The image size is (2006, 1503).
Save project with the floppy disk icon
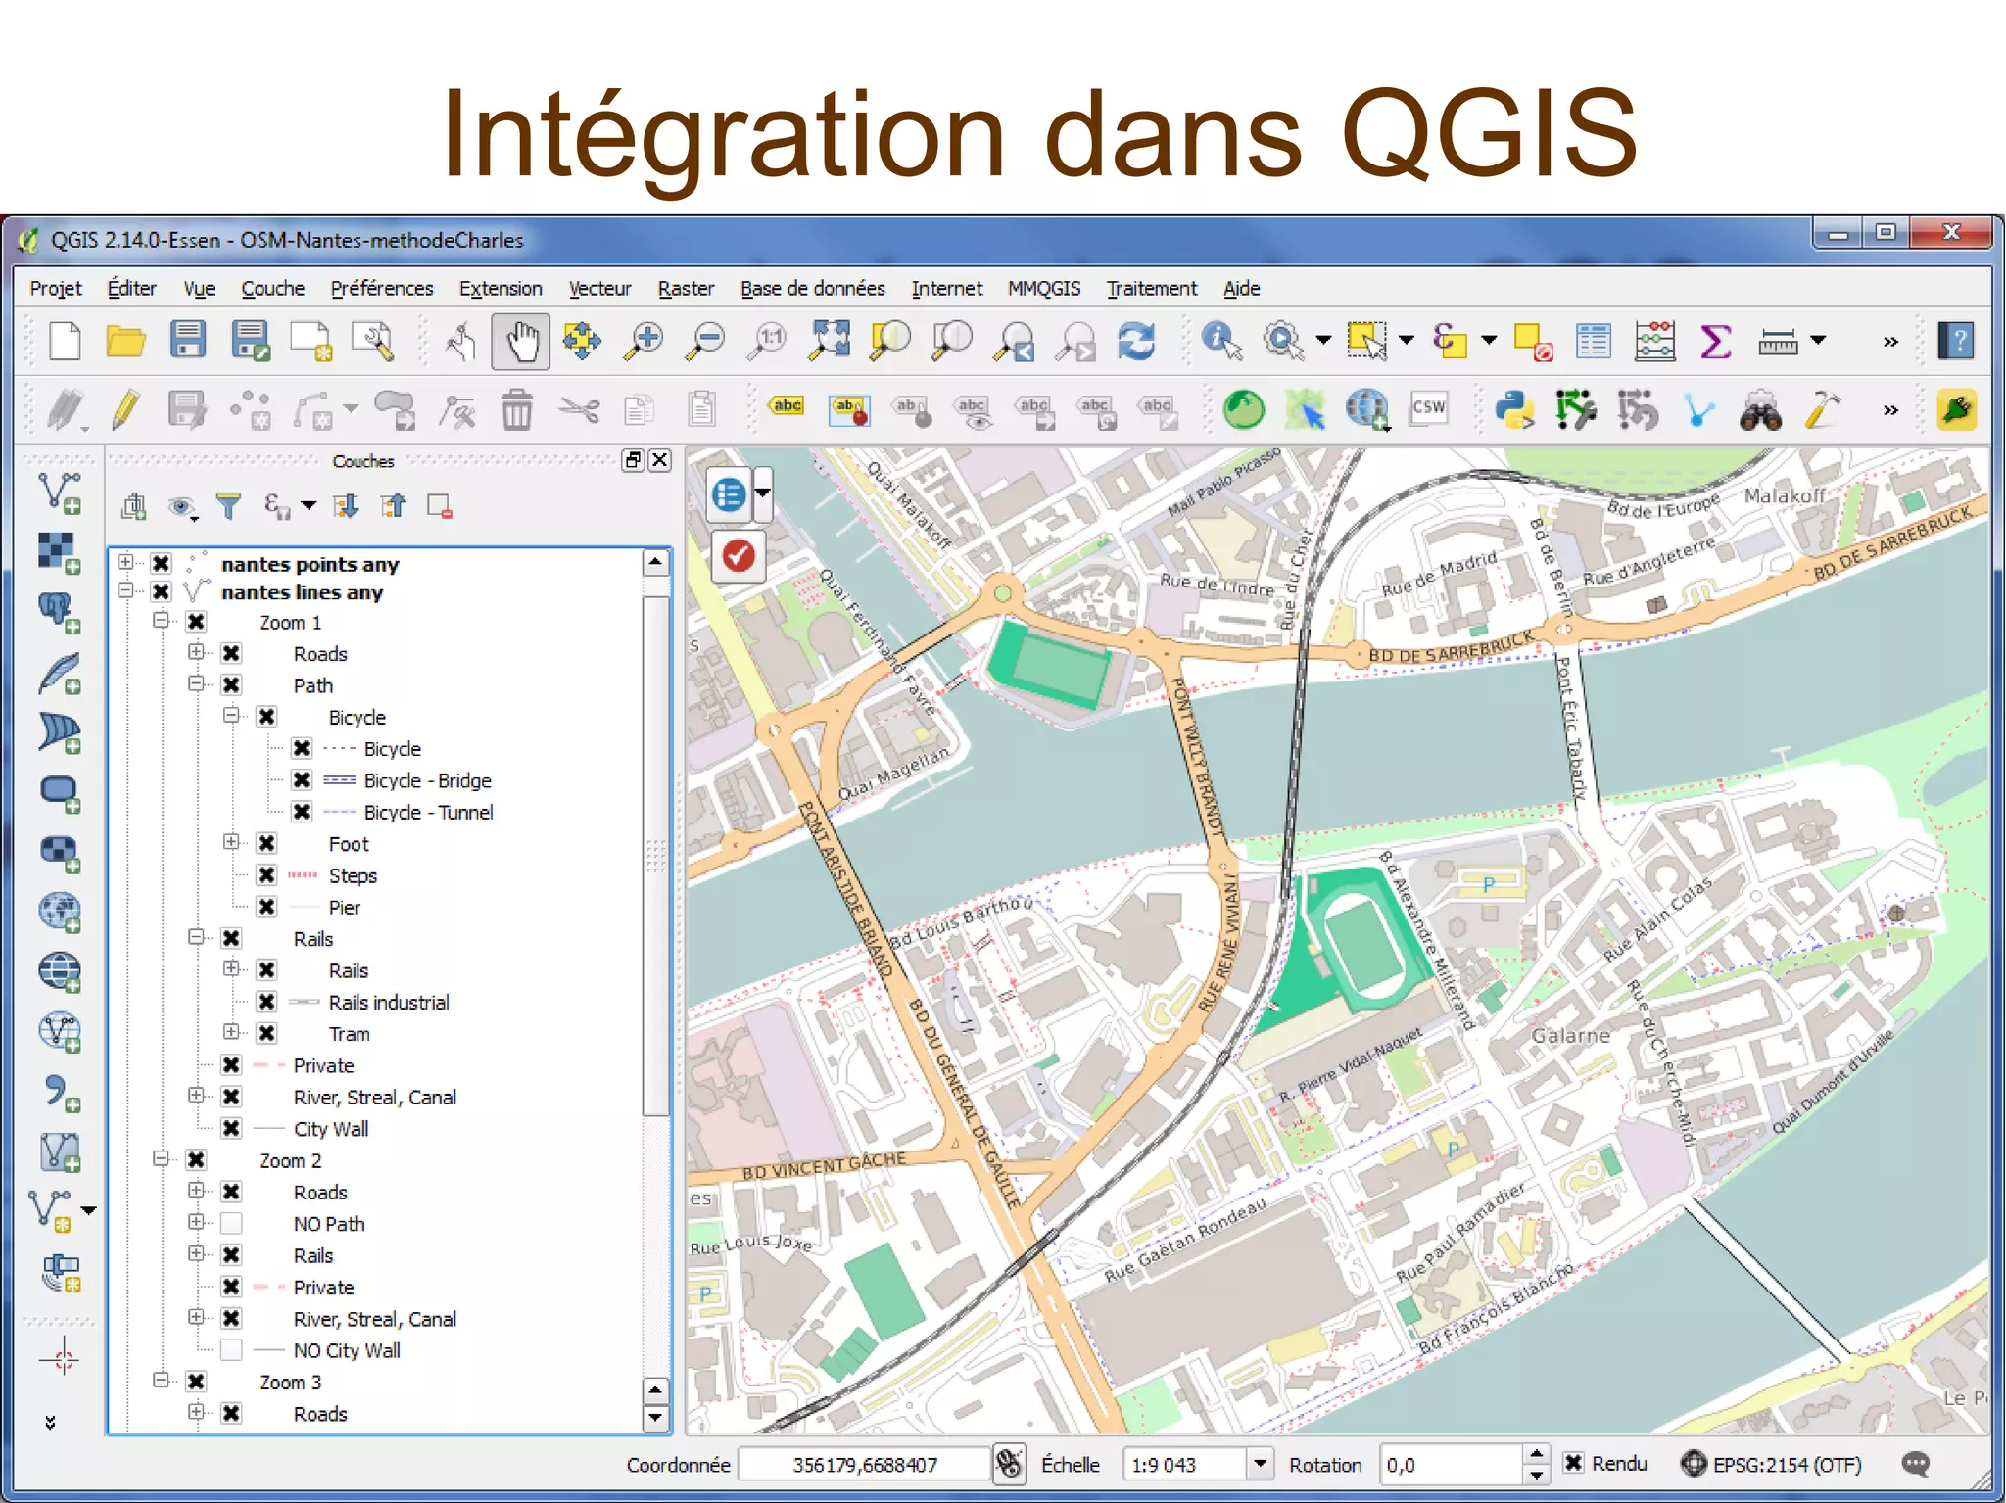187,340
